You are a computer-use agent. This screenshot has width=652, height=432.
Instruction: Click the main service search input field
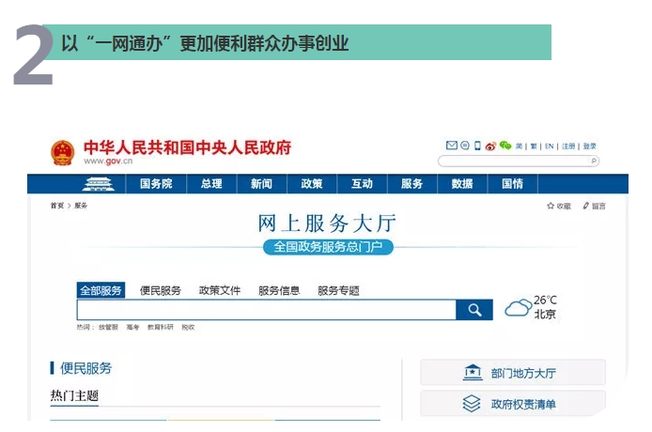[x=266, y=310]
